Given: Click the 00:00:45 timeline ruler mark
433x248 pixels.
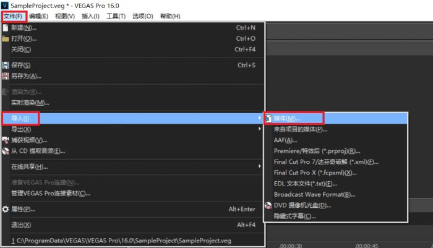Looking at the screenshot, I should pos(367,246).
